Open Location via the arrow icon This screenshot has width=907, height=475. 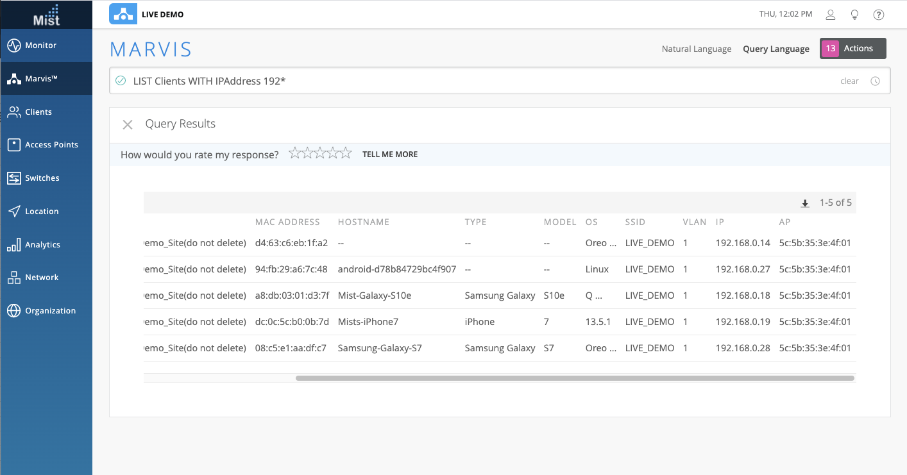point(14,212)
